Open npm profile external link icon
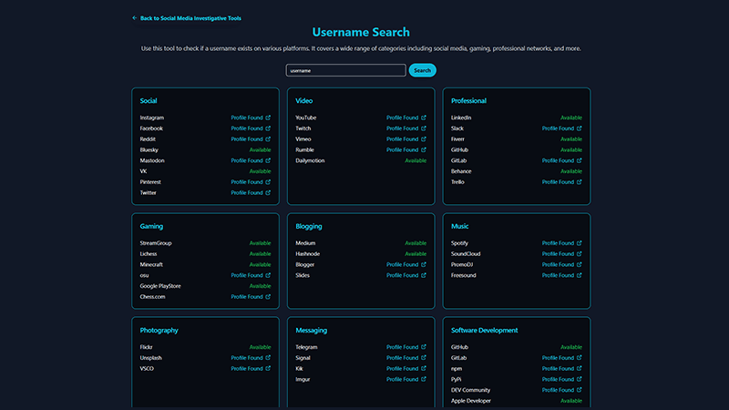Image resolution: width=729 pixels, height=410 pixels. point(580,368)
